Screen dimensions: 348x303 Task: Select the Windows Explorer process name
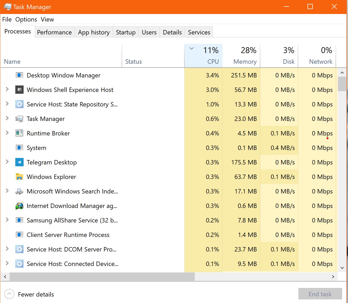(51, 177)
